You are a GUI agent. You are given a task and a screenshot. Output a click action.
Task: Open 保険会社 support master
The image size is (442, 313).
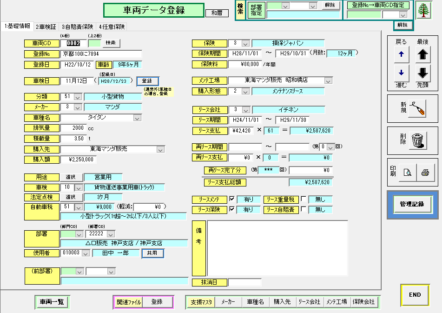tap(363, 302)
